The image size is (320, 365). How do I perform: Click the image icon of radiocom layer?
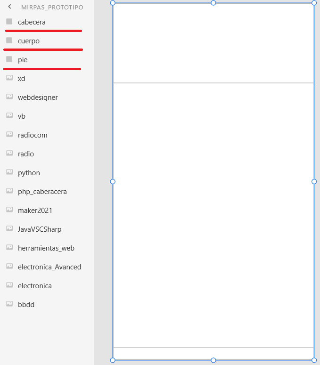9,135
